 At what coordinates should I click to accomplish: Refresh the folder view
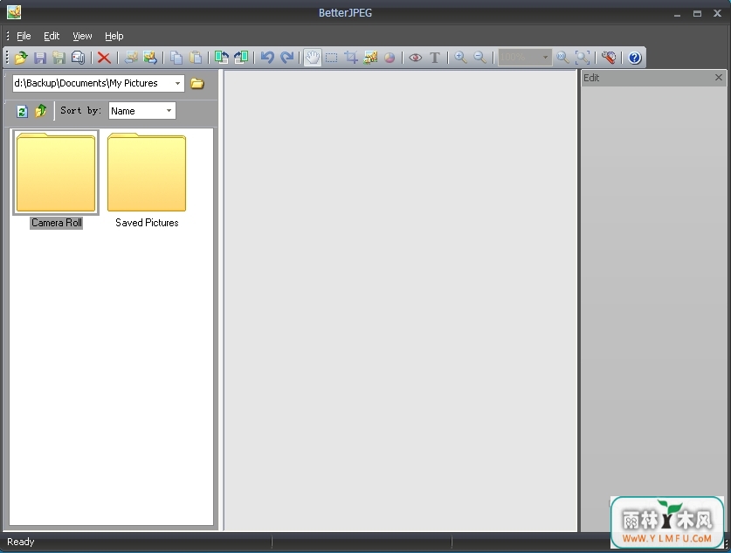coord(22,111)
